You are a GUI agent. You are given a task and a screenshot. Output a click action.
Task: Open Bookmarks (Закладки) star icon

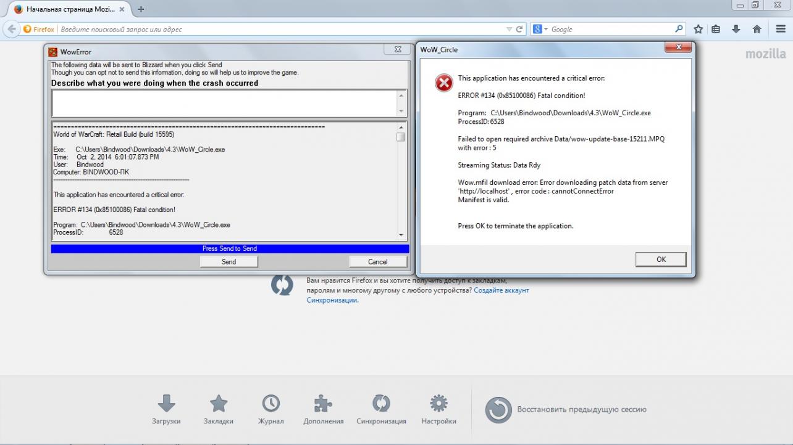click(x=219, y=404)
